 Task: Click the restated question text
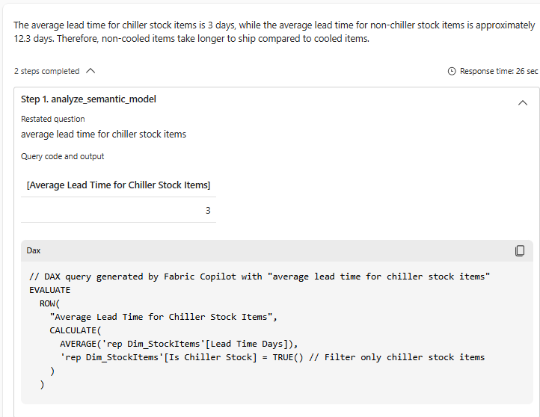[103, 135]
